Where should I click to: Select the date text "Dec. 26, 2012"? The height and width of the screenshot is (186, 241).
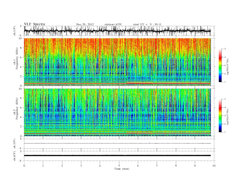85,24
